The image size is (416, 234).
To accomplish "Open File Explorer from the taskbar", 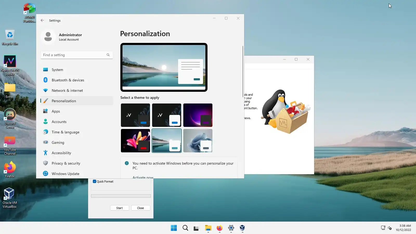I will [x=208, y=228].
